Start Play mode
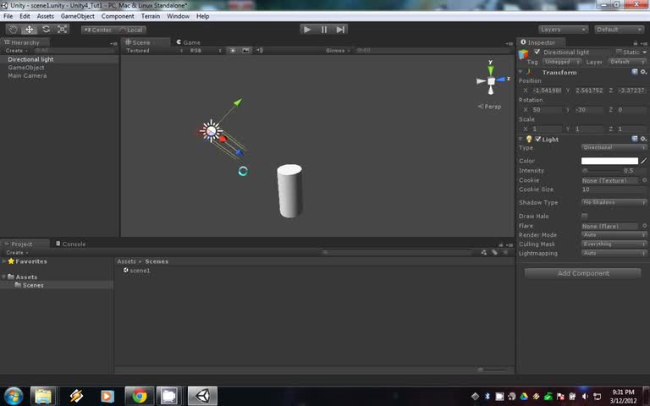650x406 pixels. click(x=307, y=30)
